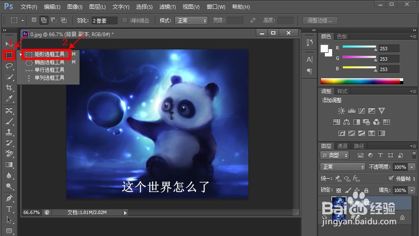Screen dimensions: 419x236
Task: Toggle lock all for layer
Action: click(x=366, y=190)
